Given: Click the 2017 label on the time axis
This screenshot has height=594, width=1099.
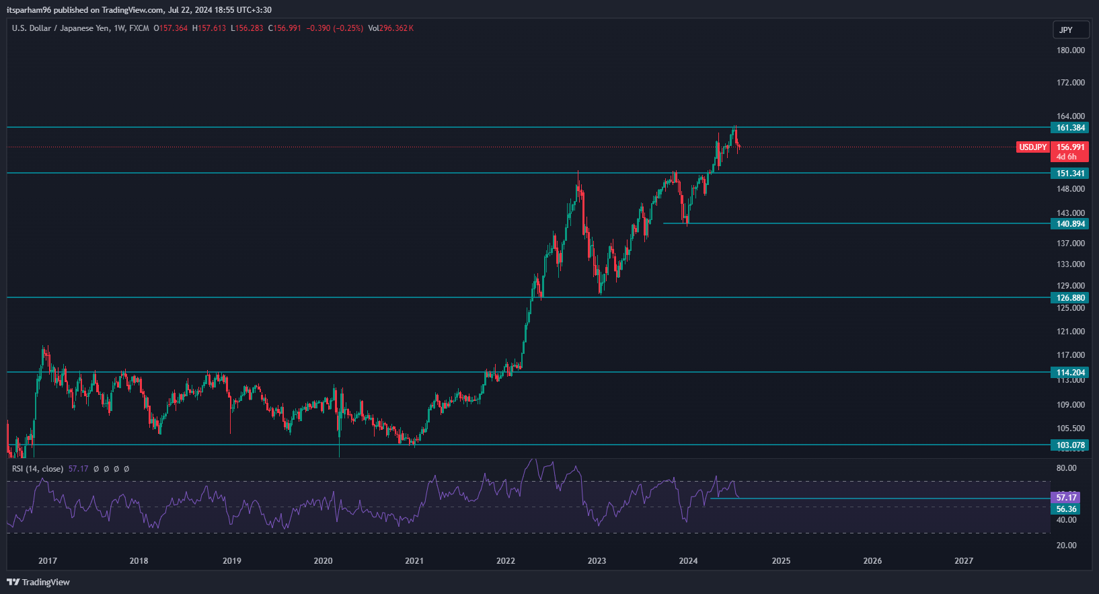Looking at the screenshot, I should click(x=48, y=561).
